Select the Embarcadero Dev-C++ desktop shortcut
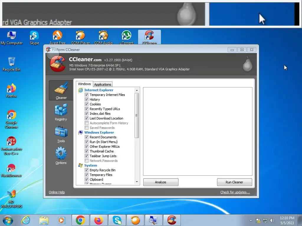This screenshot has height=226, width=302. point(12,146)
